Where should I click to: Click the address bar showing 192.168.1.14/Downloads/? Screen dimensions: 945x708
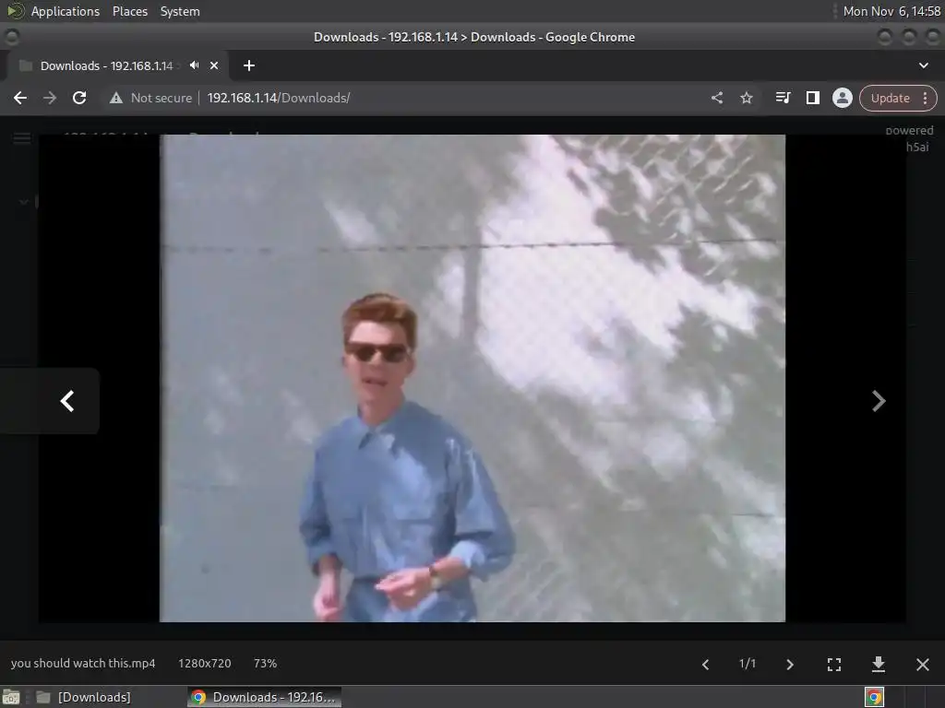click(279, 98)
